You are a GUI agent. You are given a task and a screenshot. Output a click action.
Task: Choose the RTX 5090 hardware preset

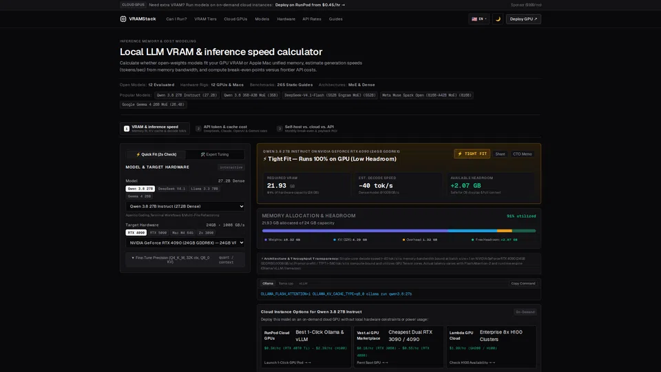158,233
